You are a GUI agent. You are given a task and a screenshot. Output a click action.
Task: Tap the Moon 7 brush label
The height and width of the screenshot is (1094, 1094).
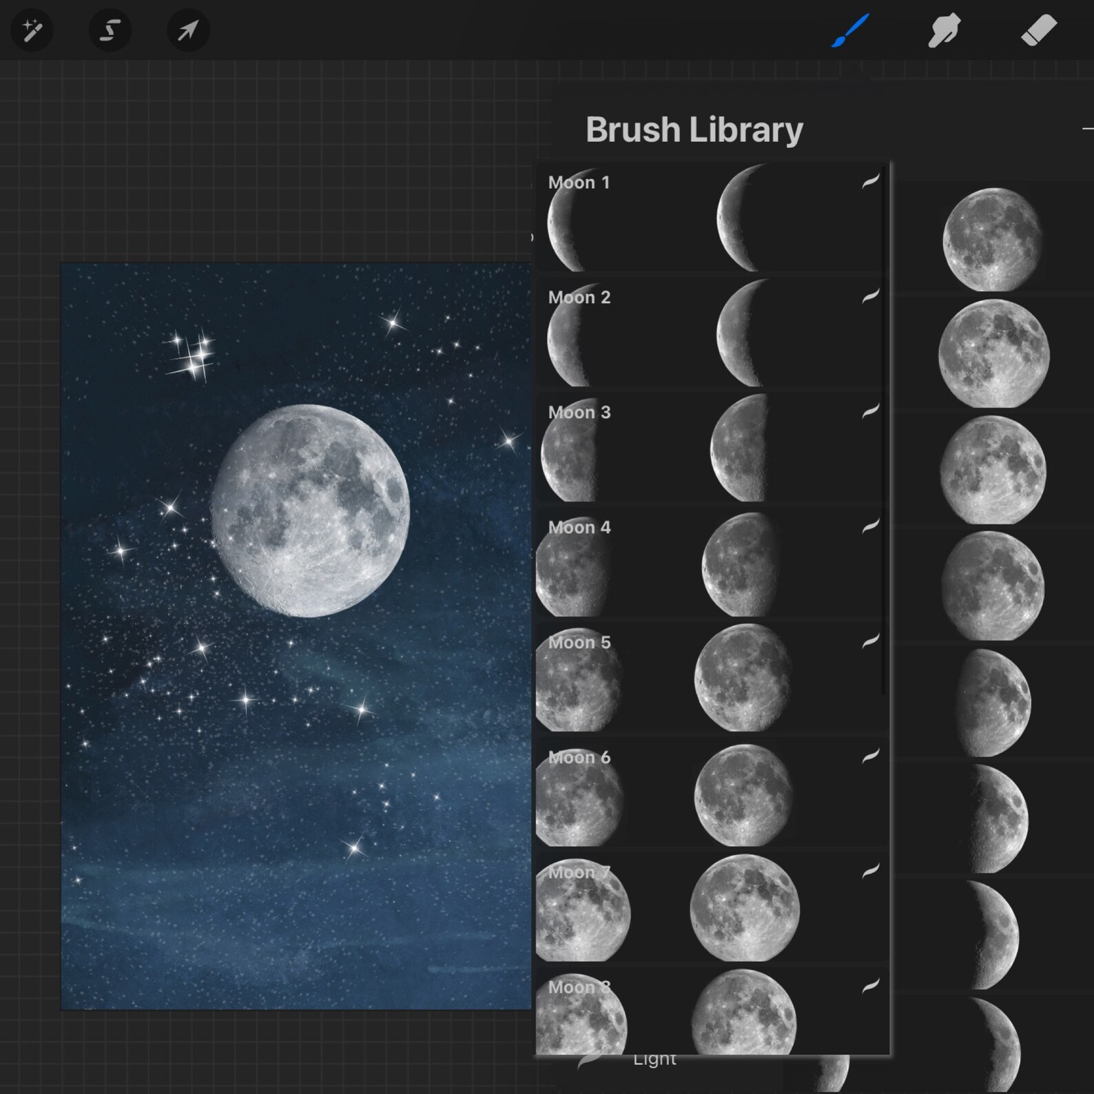[579, 873]
